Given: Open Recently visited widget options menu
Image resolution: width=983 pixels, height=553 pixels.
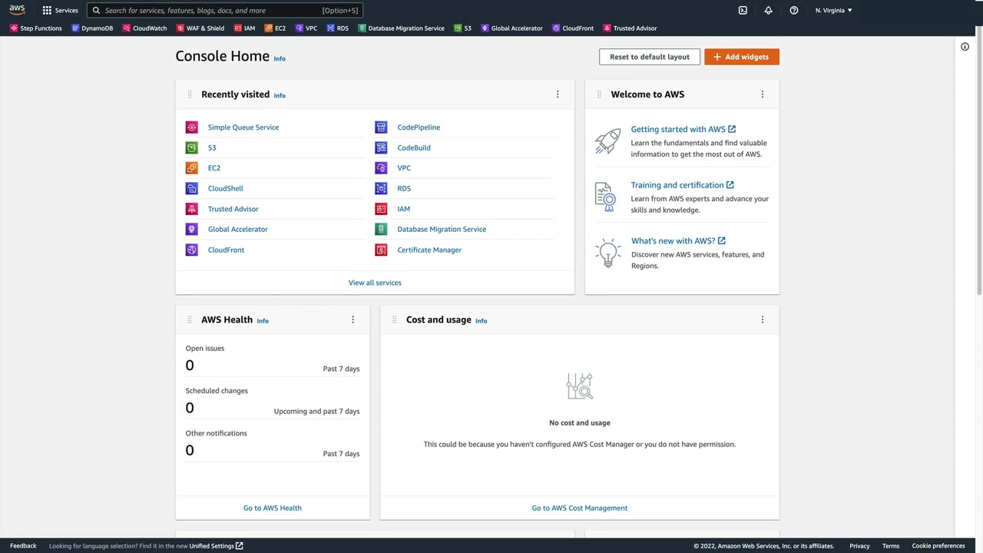Looking at the screenshot, I should tap(558, 94).
